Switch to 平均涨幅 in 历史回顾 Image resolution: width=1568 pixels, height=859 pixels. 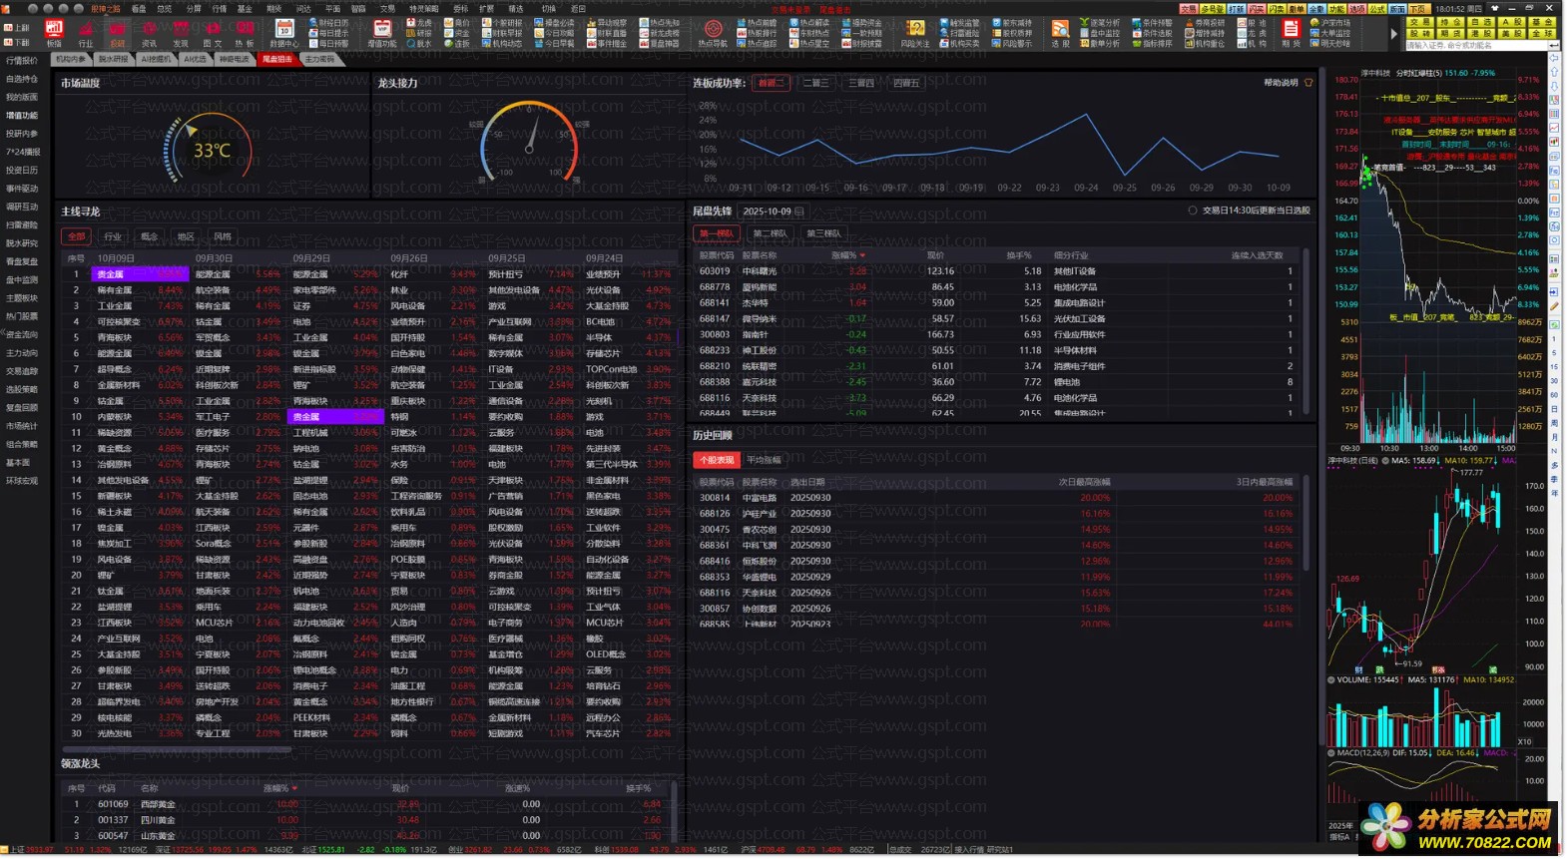point(764,460)
